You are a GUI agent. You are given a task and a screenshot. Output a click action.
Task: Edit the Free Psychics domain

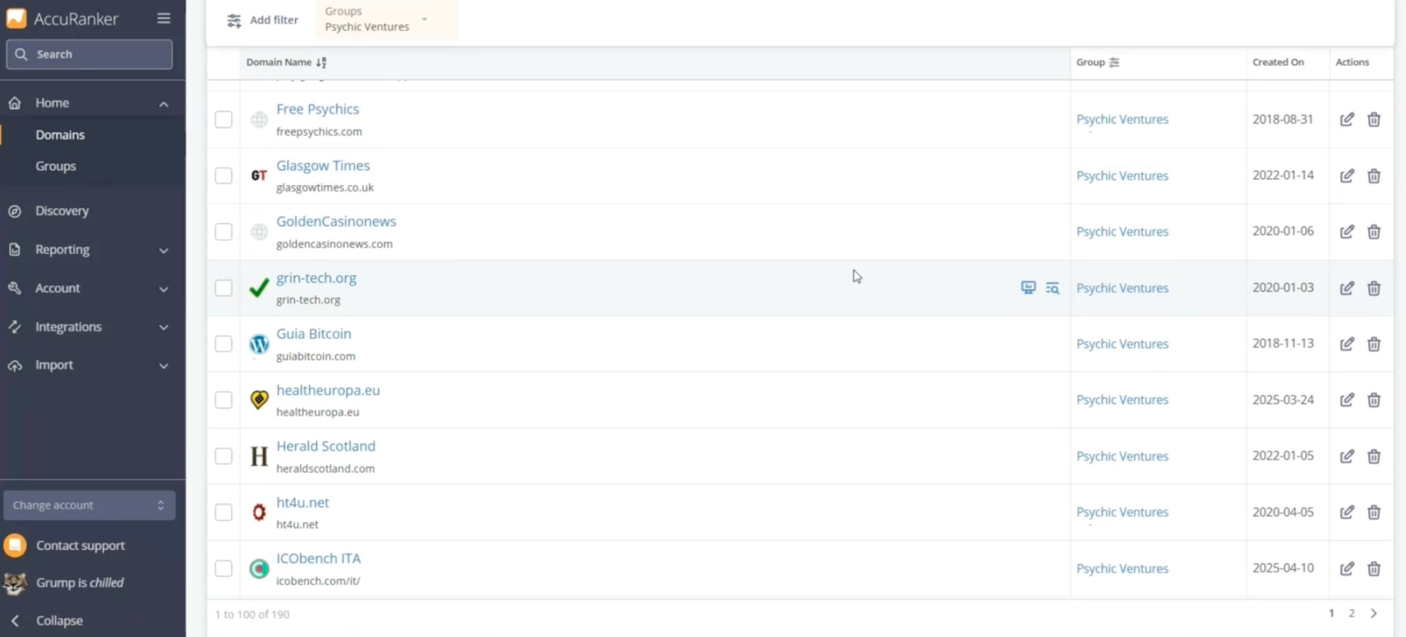[1347, 119]
